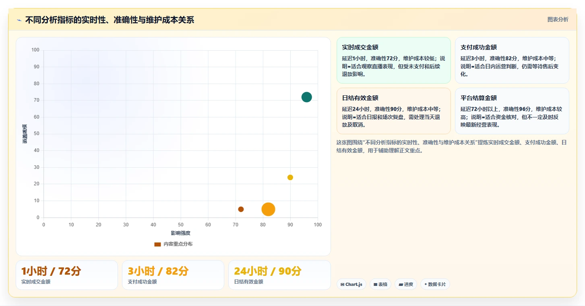
Task: Click the 日结有效金额 caption under 24小时 / 90分
Action: pos(248,282)
